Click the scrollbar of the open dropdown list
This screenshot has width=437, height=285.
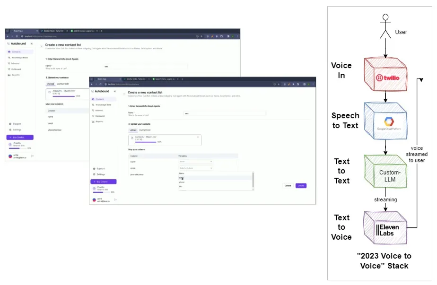click(x=253, y=181)
